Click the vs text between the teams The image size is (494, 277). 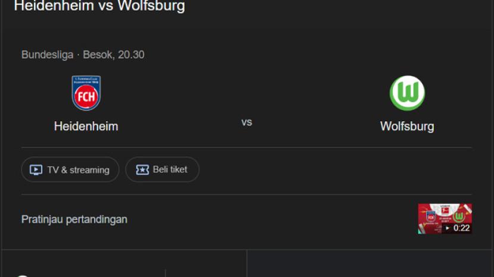(246, 122)
